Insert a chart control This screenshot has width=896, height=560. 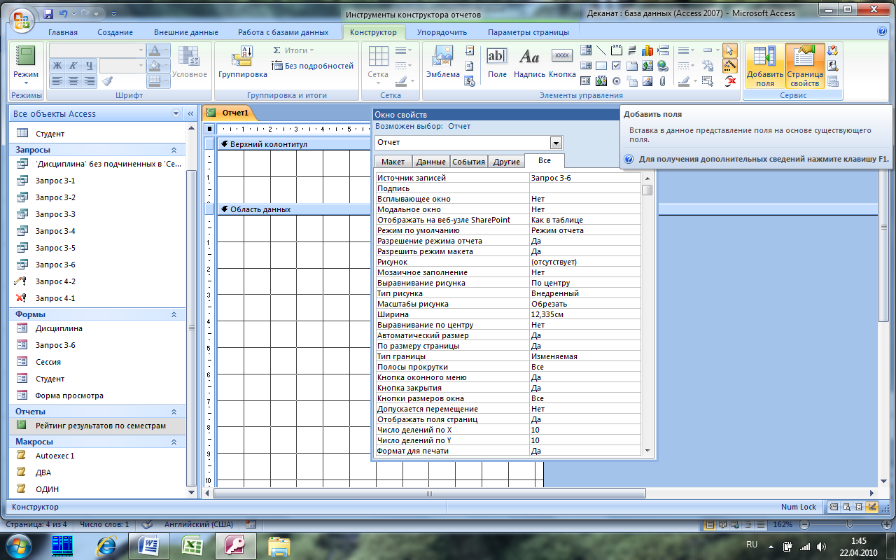click(647, 50)
